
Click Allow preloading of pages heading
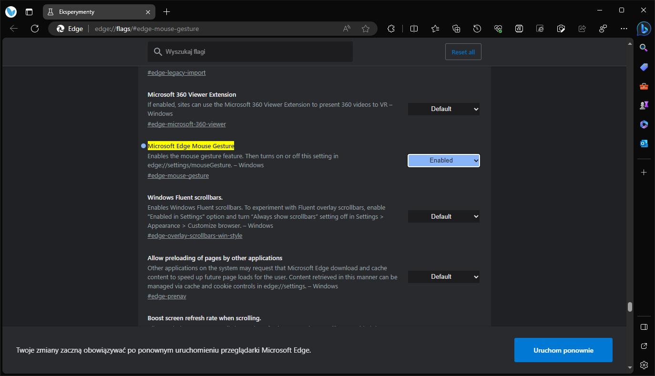pos(215,258)
